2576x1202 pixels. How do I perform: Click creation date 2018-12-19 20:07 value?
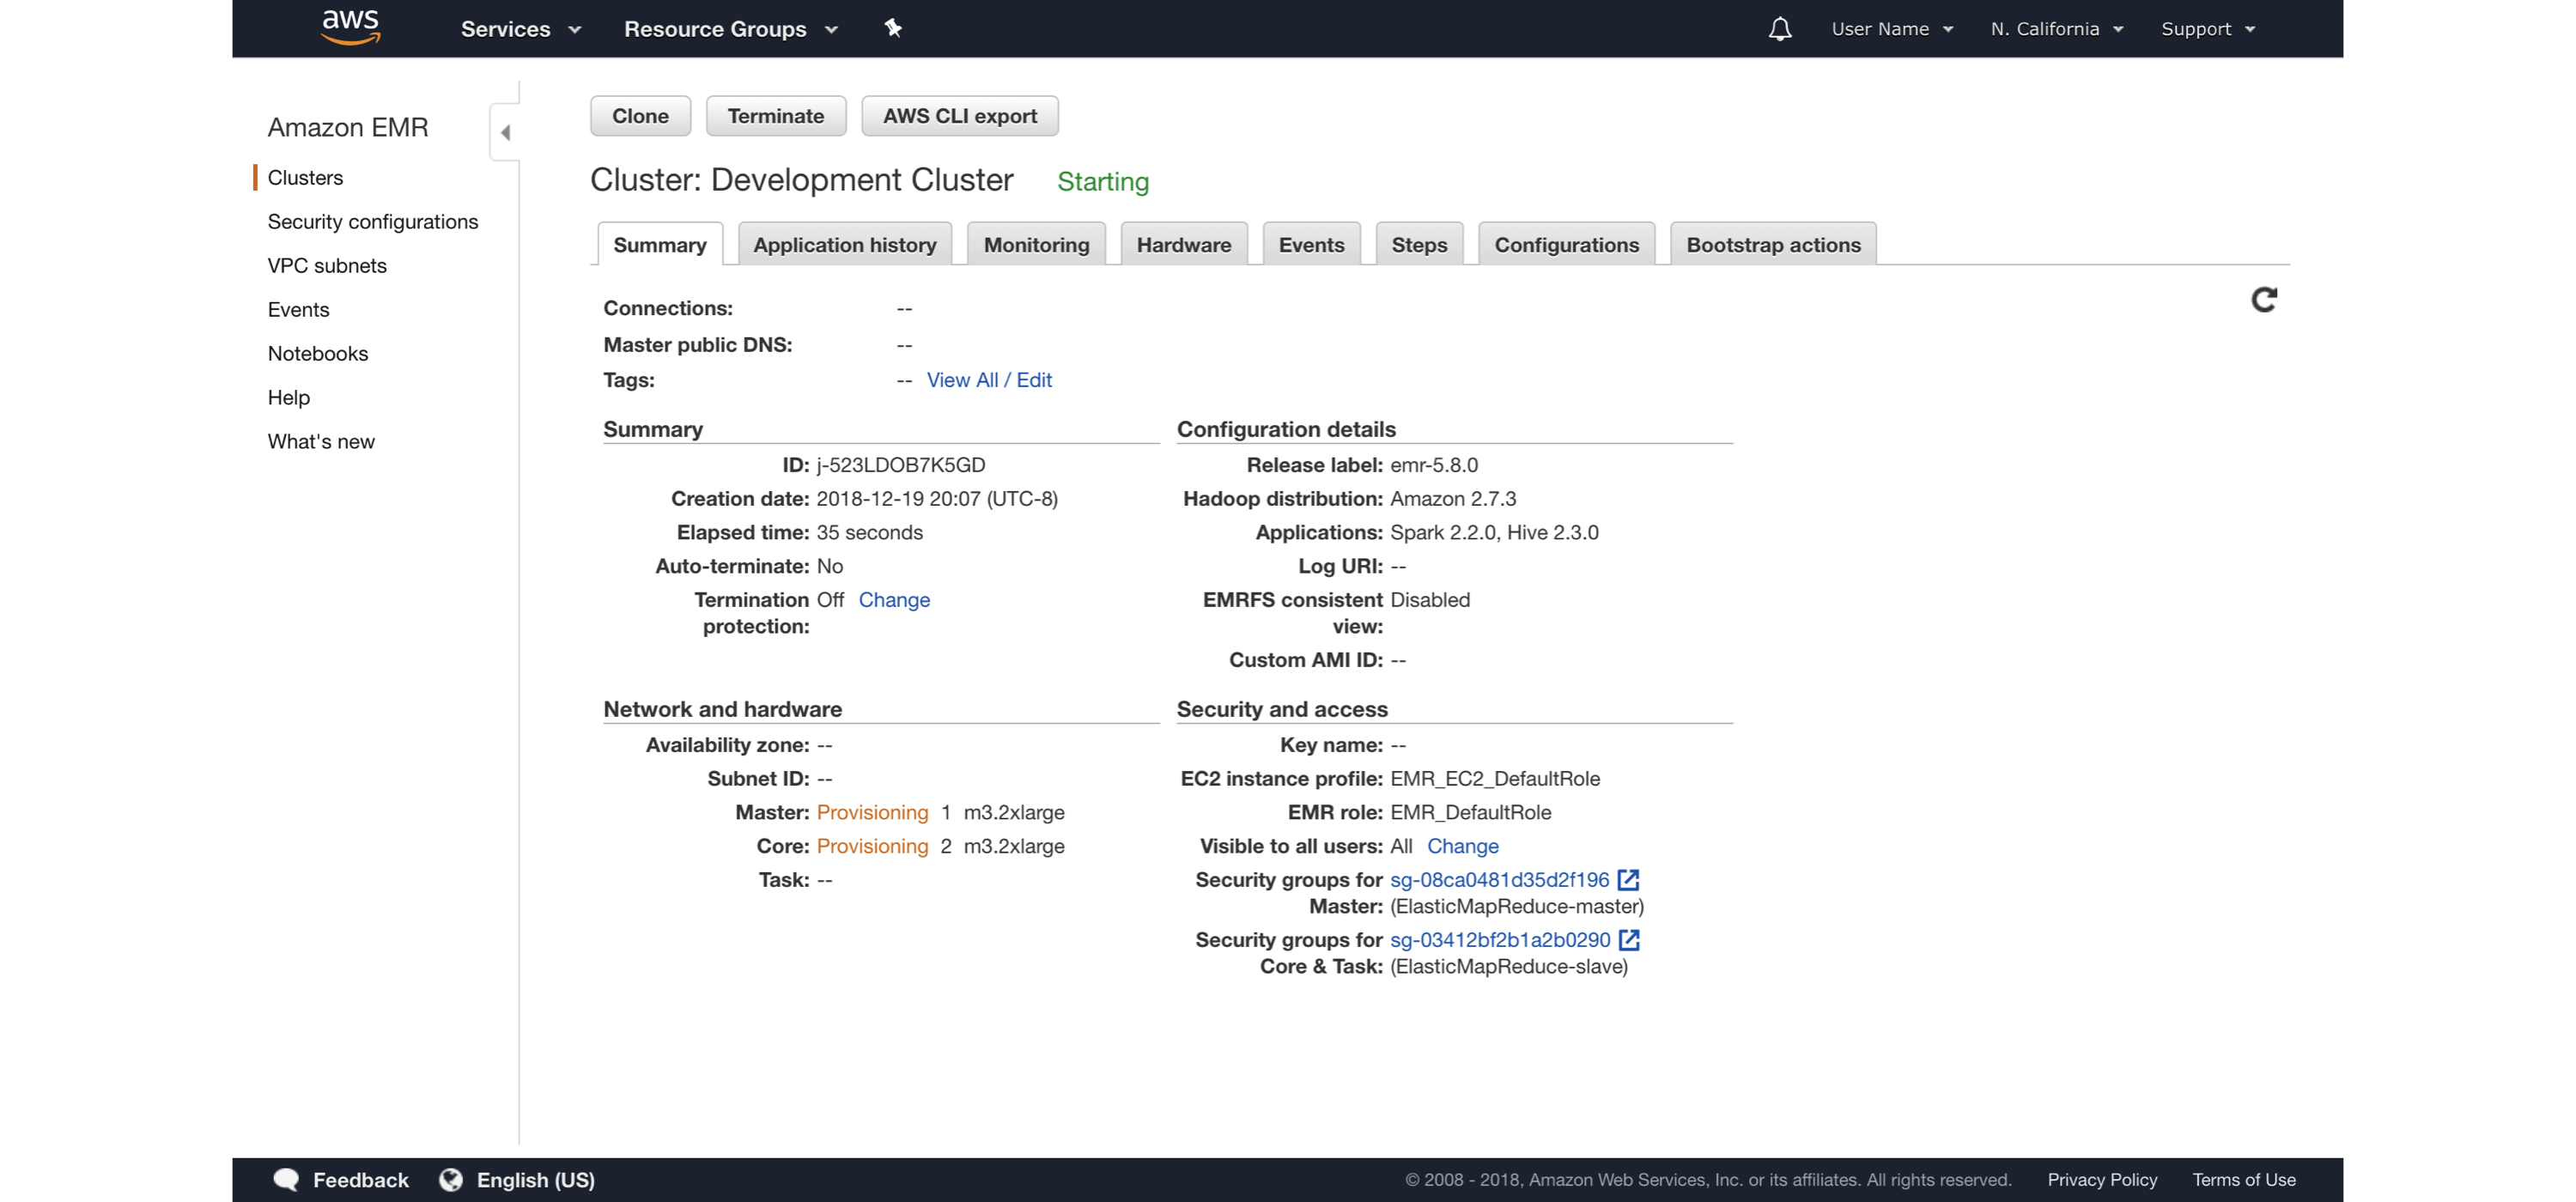[x=937, y=498]
